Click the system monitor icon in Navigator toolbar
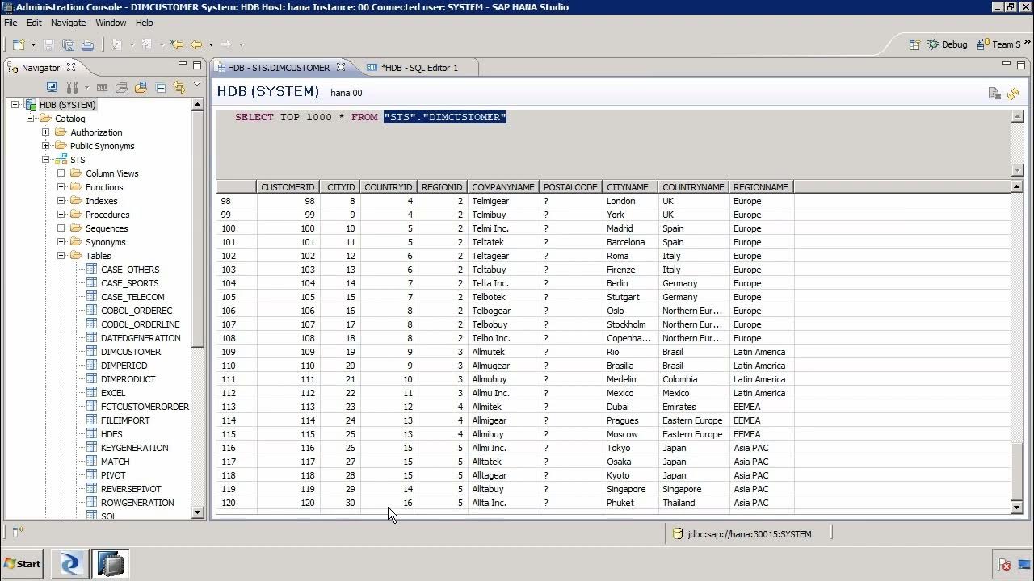The image size is (1034, 581). pyautogui.click(x=52, y=86)
